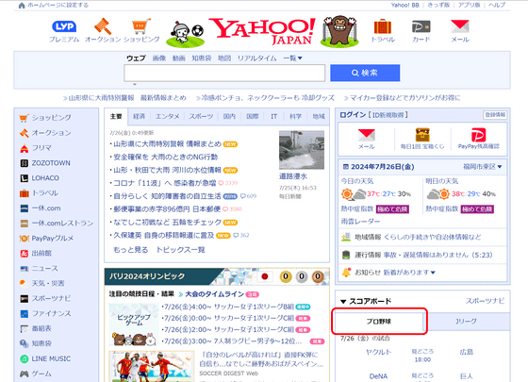Click トピックス一覧 link

click(x=180, y=250)
